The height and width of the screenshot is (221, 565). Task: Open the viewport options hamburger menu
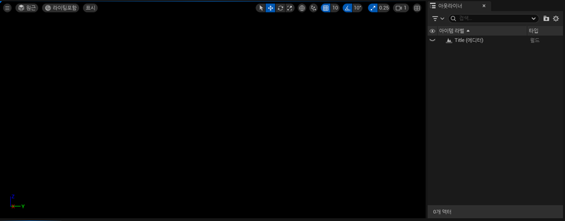tap(7, 8)
